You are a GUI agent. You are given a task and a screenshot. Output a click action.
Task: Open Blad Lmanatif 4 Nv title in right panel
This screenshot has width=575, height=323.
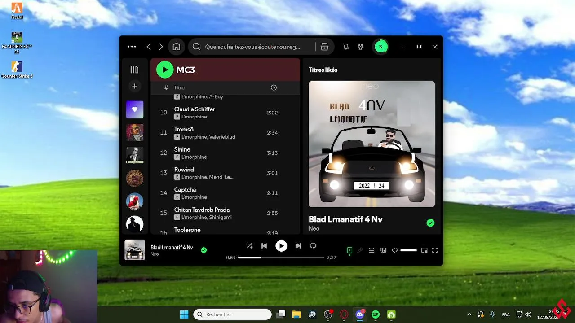pos(345,219)
